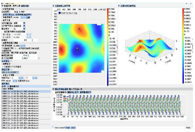The width and height of the screenshot is (195, 132).
Task: Collapse the 3D surface plot panel header triangle
Action: 119,6
